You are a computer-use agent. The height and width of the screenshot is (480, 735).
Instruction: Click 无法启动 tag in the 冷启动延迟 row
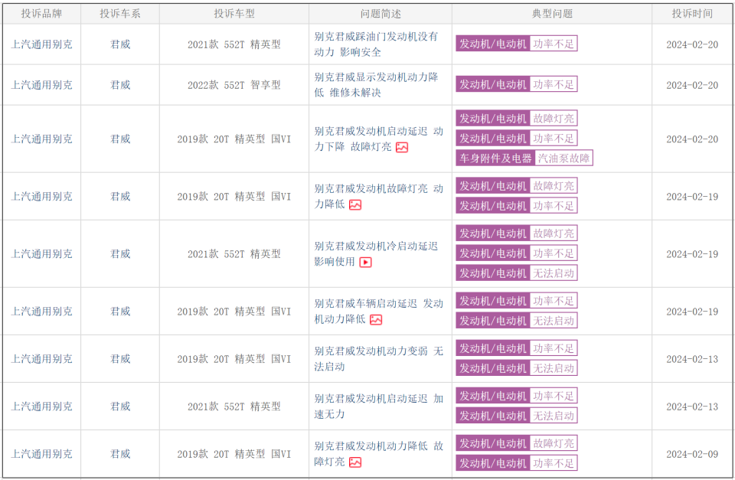517,273
